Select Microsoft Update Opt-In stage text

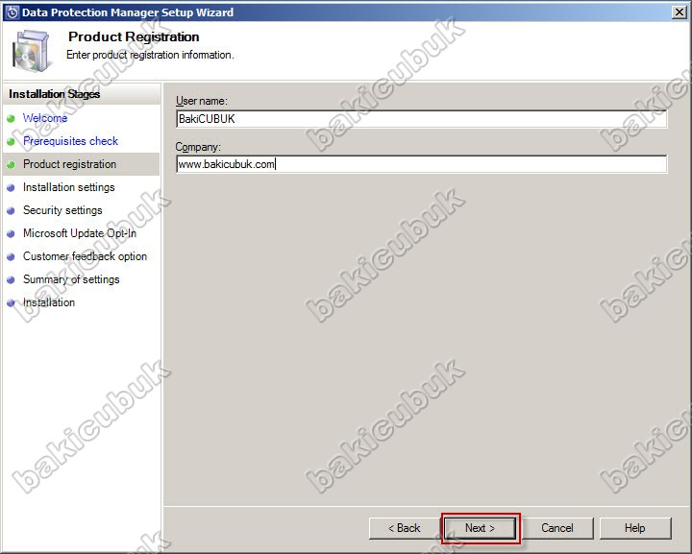pyautogui.click(x=80, y=233)
